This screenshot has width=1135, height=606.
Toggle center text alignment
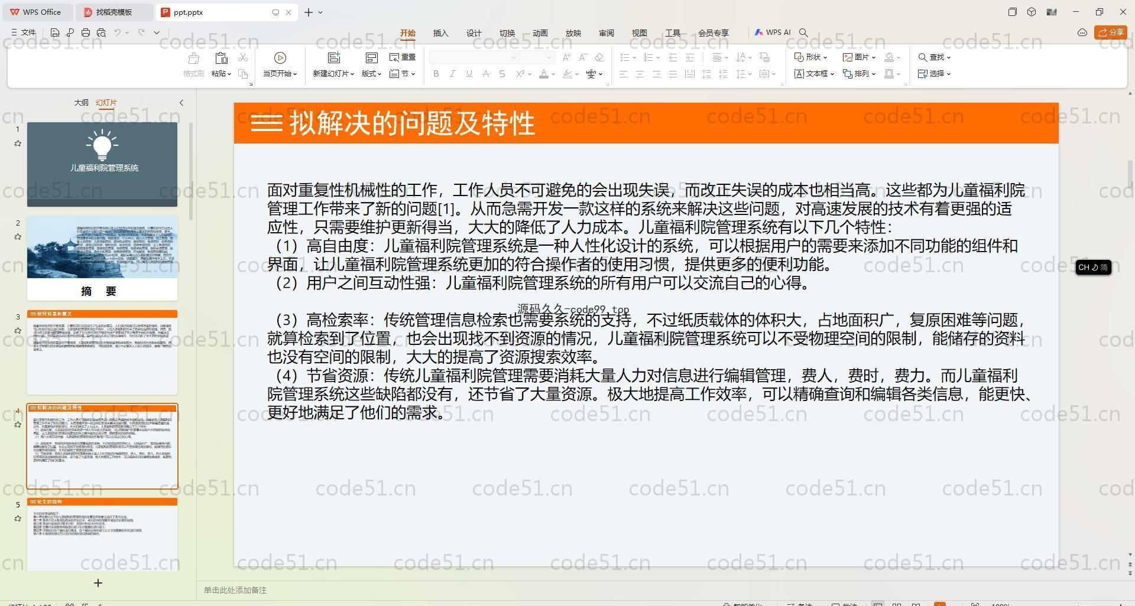click(x=640, y=74)
